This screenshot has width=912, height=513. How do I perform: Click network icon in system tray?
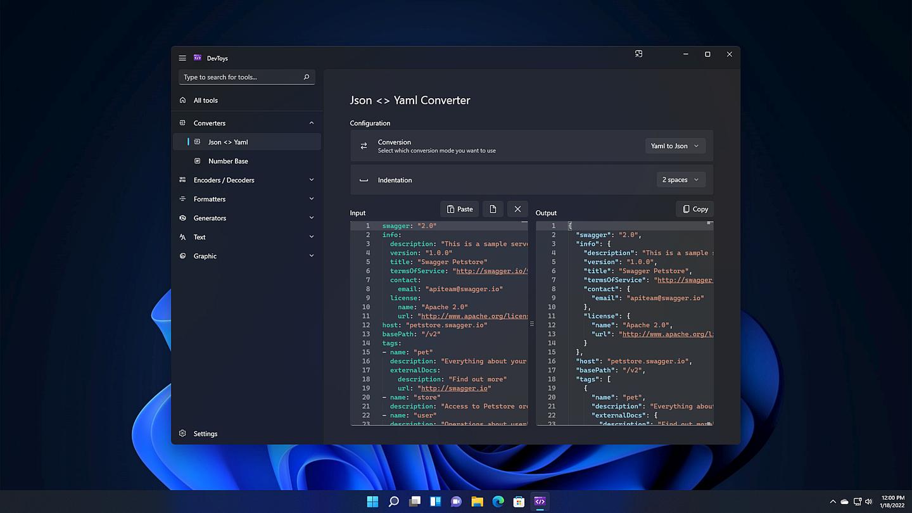coord(856,502)
